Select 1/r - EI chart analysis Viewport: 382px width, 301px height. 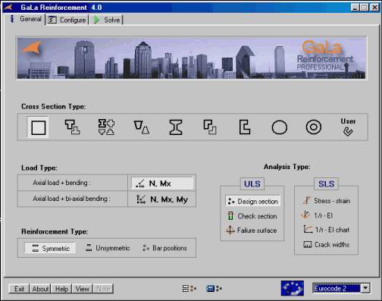tap(327, 230)
